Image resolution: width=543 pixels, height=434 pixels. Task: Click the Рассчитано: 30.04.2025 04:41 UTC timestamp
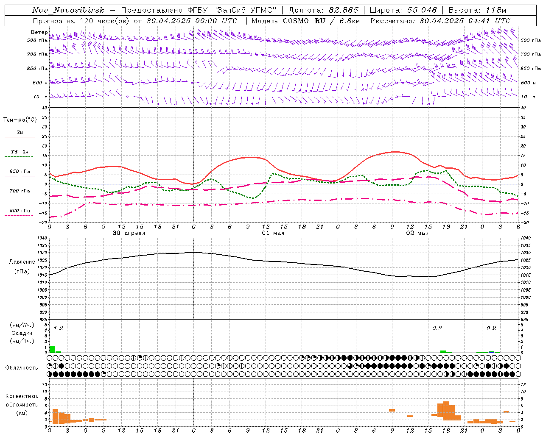point(440,21)
